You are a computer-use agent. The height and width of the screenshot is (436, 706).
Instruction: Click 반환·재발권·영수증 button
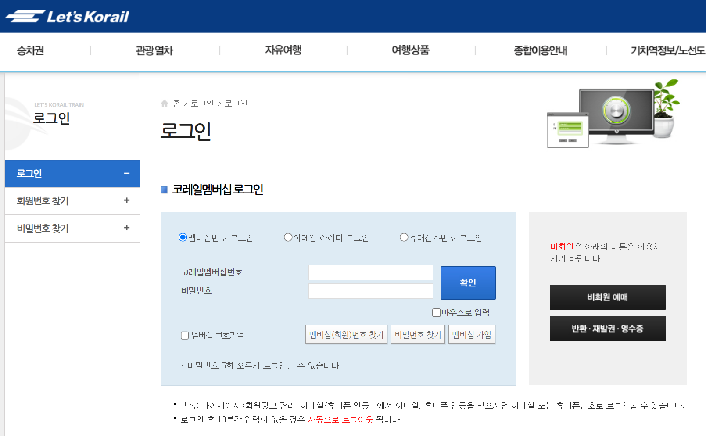[608, 329]
